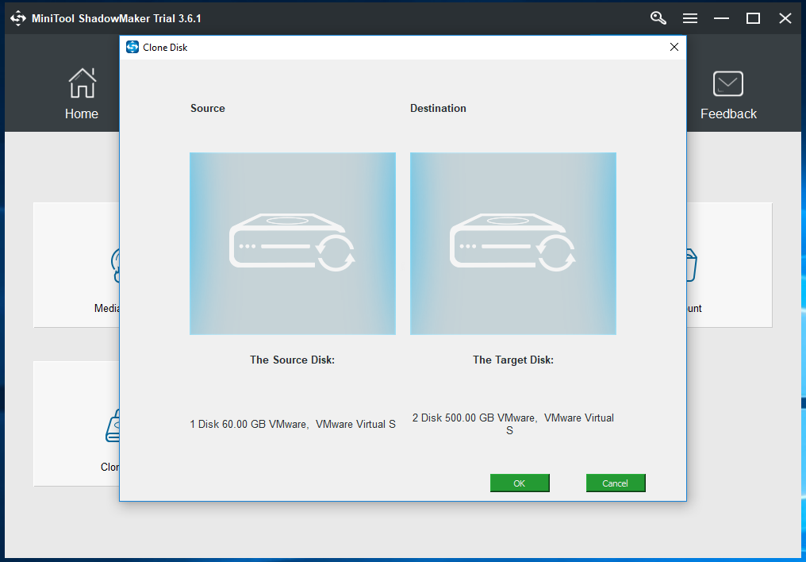Click the Source column header label
This screenshot has height=562, width=806.
[x=207, y=108]
